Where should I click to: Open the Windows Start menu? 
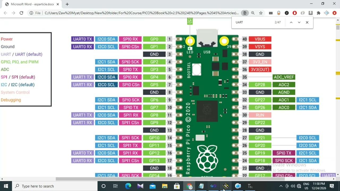coord(6,186)
